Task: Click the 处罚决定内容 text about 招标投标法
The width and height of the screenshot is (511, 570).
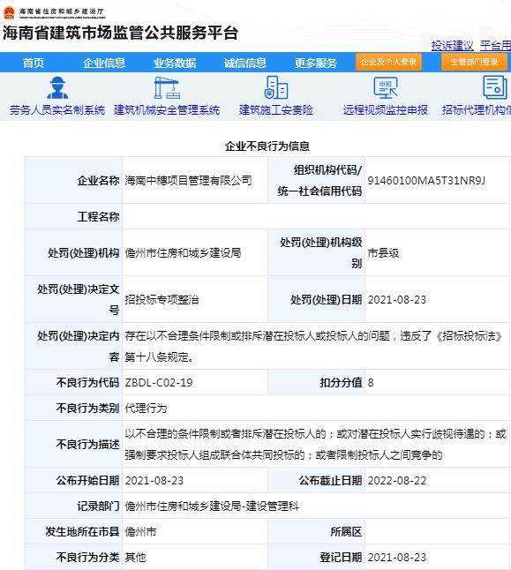Action: pyautogui.click(x=313, y=346)
